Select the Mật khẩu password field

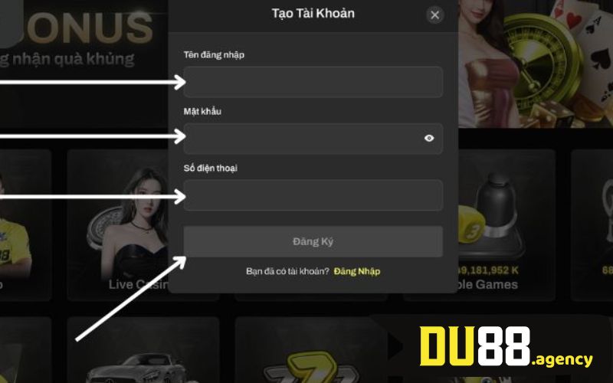pyautogui.click(x=313, y=139)
